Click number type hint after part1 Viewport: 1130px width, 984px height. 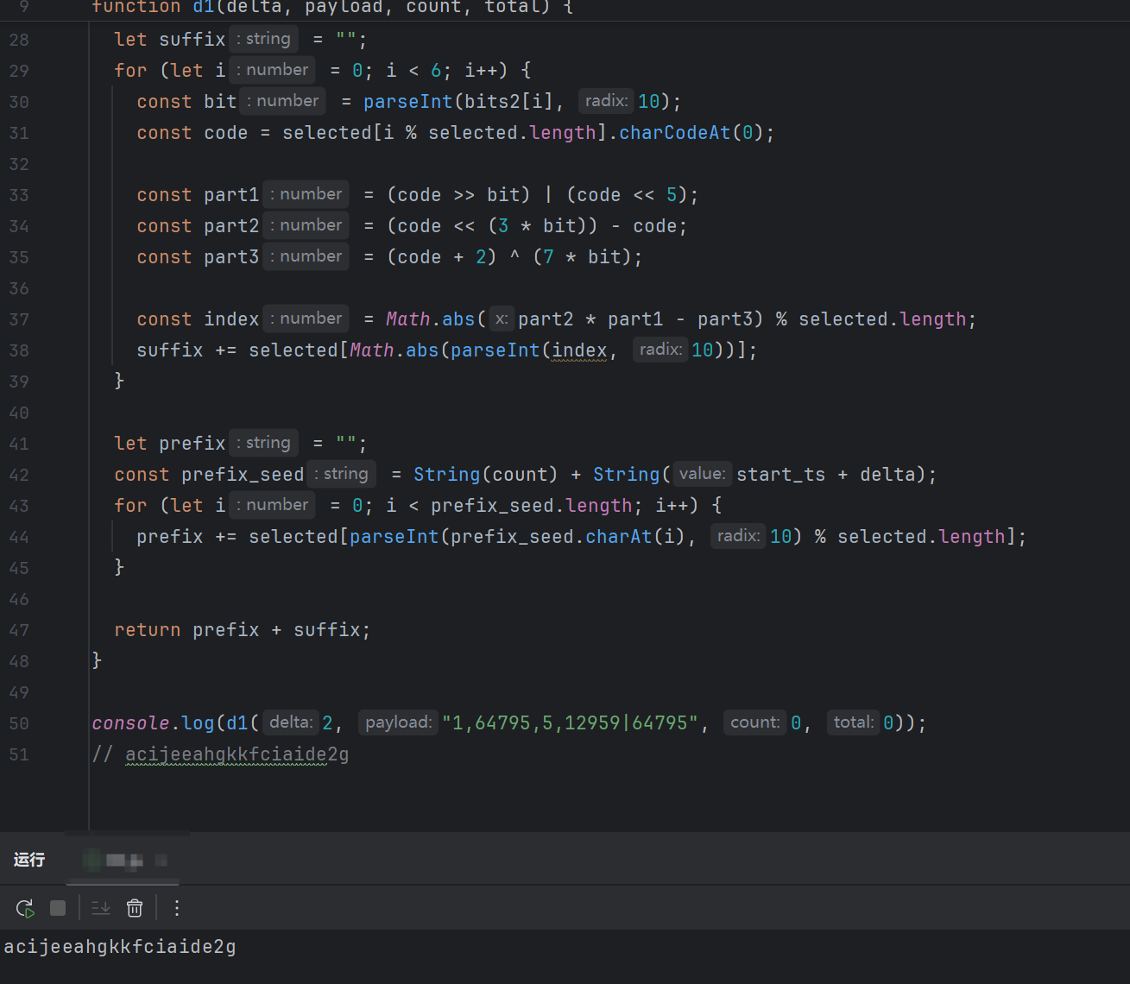pos(306,194)
